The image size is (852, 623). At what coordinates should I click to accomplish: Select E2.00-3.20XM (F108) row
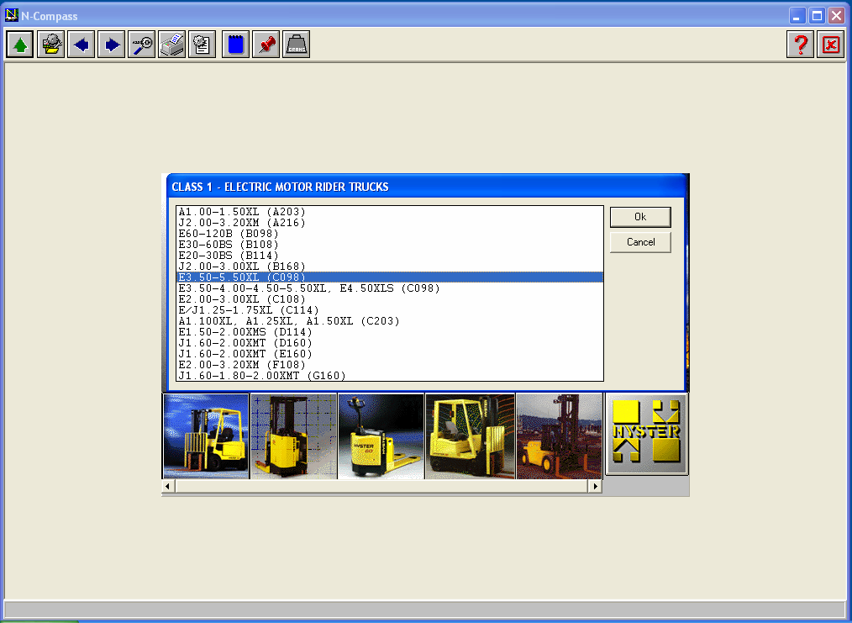click(x=390, y=364)
